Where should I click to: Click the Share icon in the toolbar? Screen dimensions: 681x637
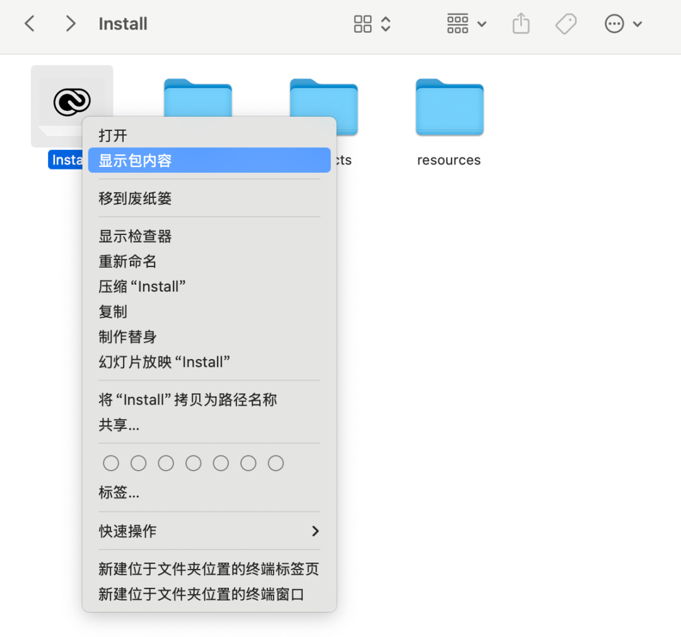click(x=520, y=23)
